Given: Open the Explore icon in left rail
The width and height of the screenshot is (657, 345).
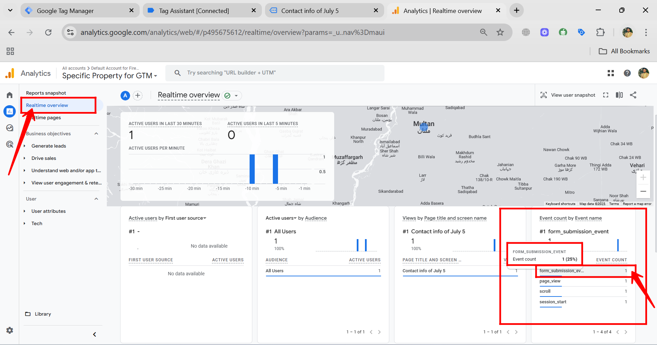Looking at the screenshot, I should point(10,128).
